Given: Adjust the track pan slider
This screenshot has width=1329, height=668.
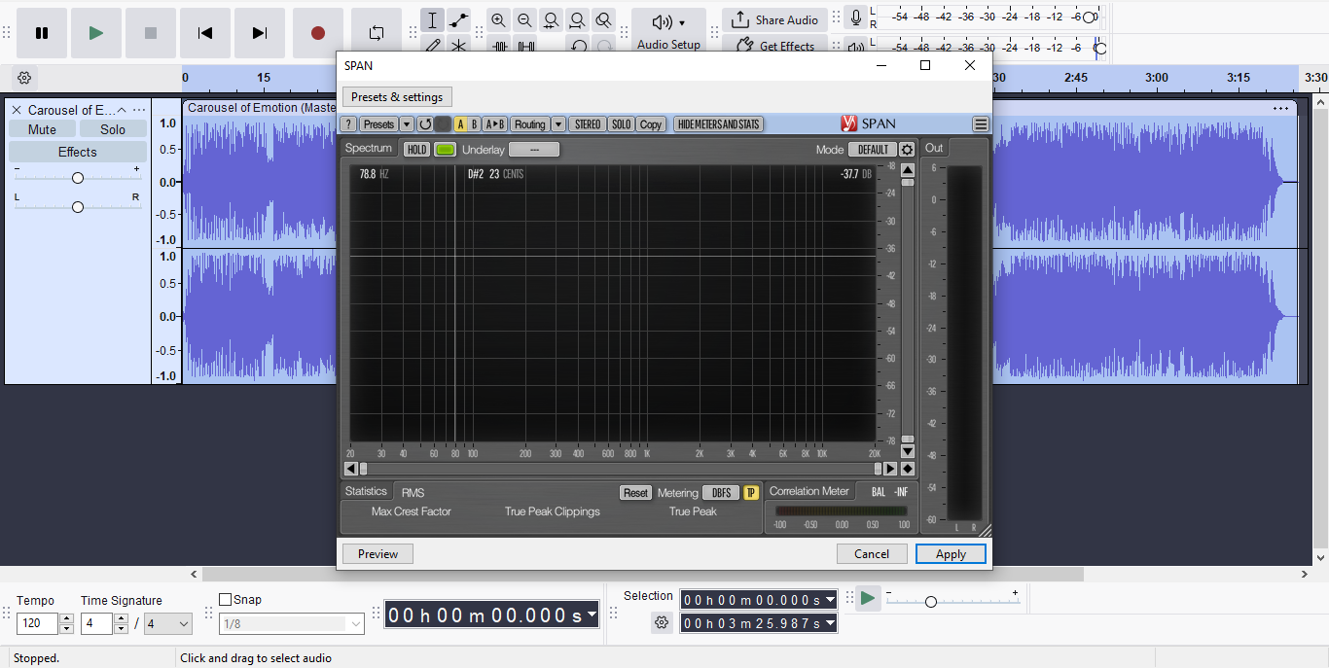Looking at the screenshot, I should 78,206.
